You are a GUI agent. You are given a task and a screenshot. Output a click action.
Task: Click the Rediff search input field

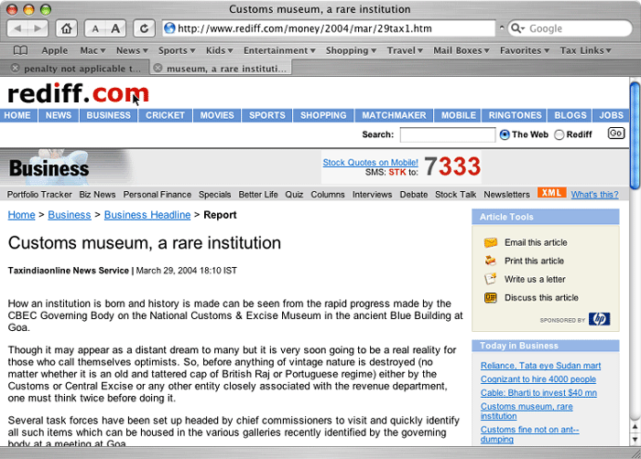[x=447, y=134]
